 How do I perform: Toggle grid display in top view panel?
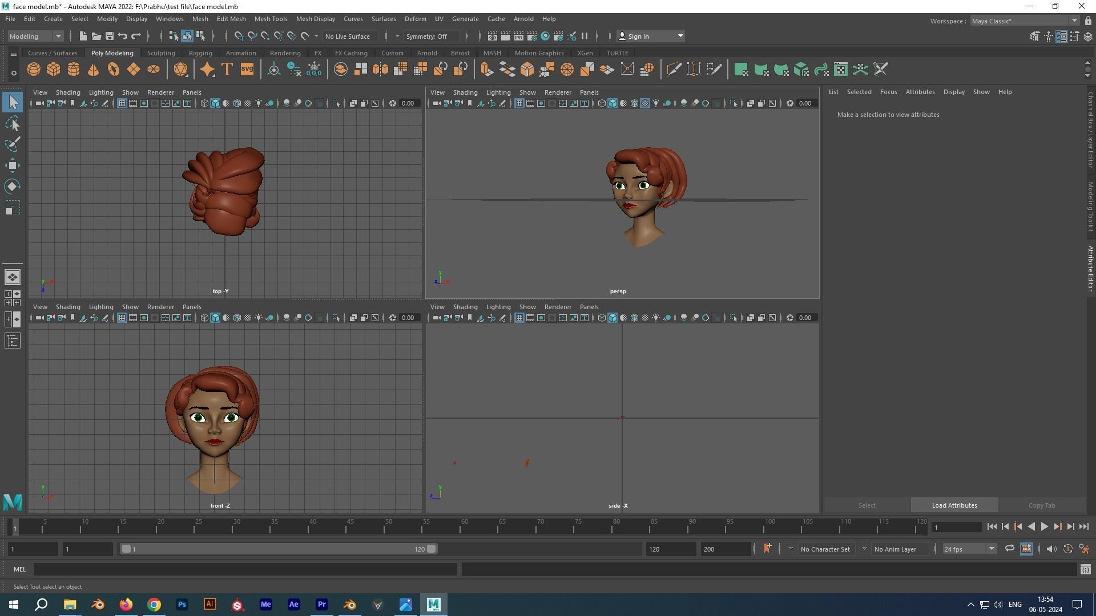tap(122, 103)
